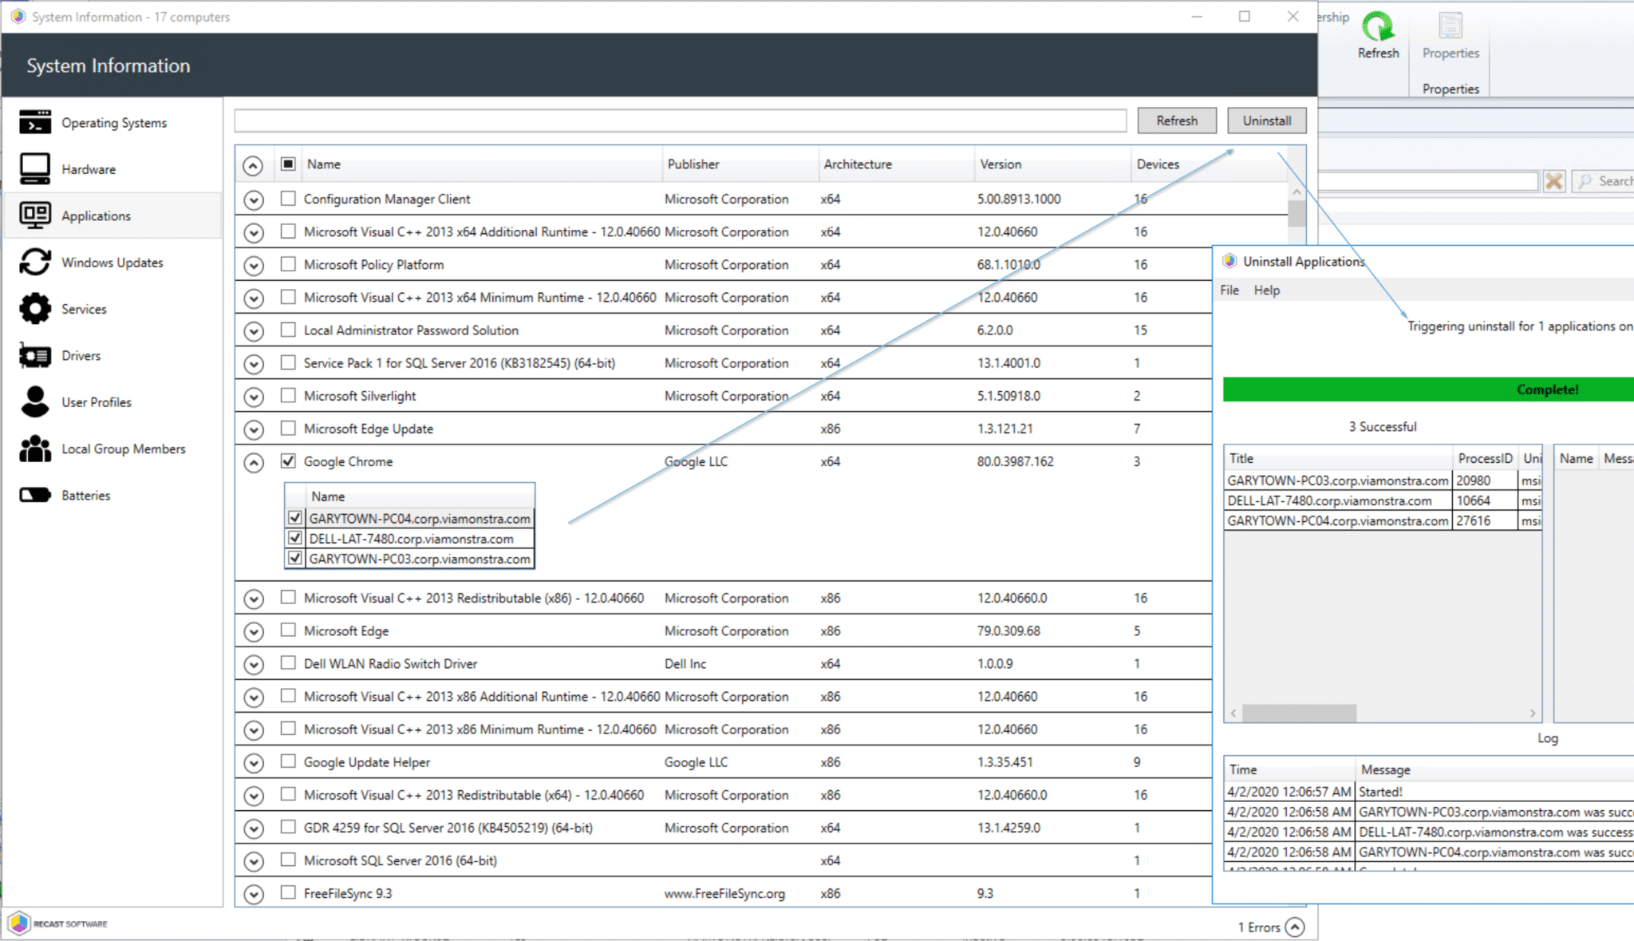Click the results table horizontal scrollbar thumb
The width and height of the screenshot is (1634, 941).
tap(1299, 713)
